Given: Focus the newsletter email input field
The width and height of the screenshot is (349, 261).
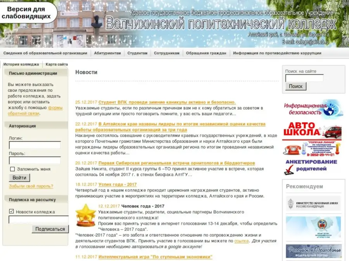Looking at the screenshot, I should tap(38, 220).
